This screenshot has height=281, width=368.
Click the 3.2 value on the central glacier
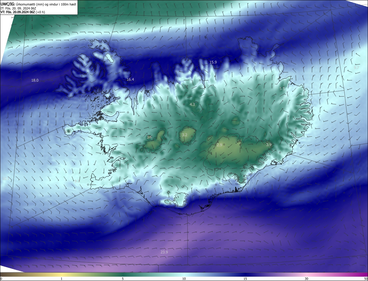(185, 135)
